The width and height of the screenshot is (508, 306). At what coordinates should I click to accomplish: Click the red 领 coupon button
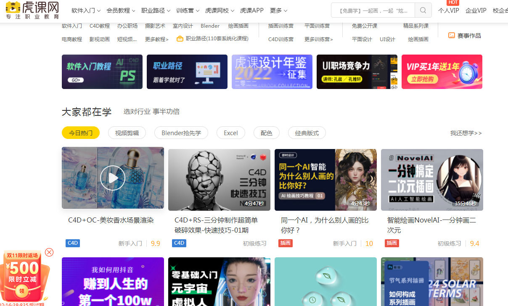[21, 291]
